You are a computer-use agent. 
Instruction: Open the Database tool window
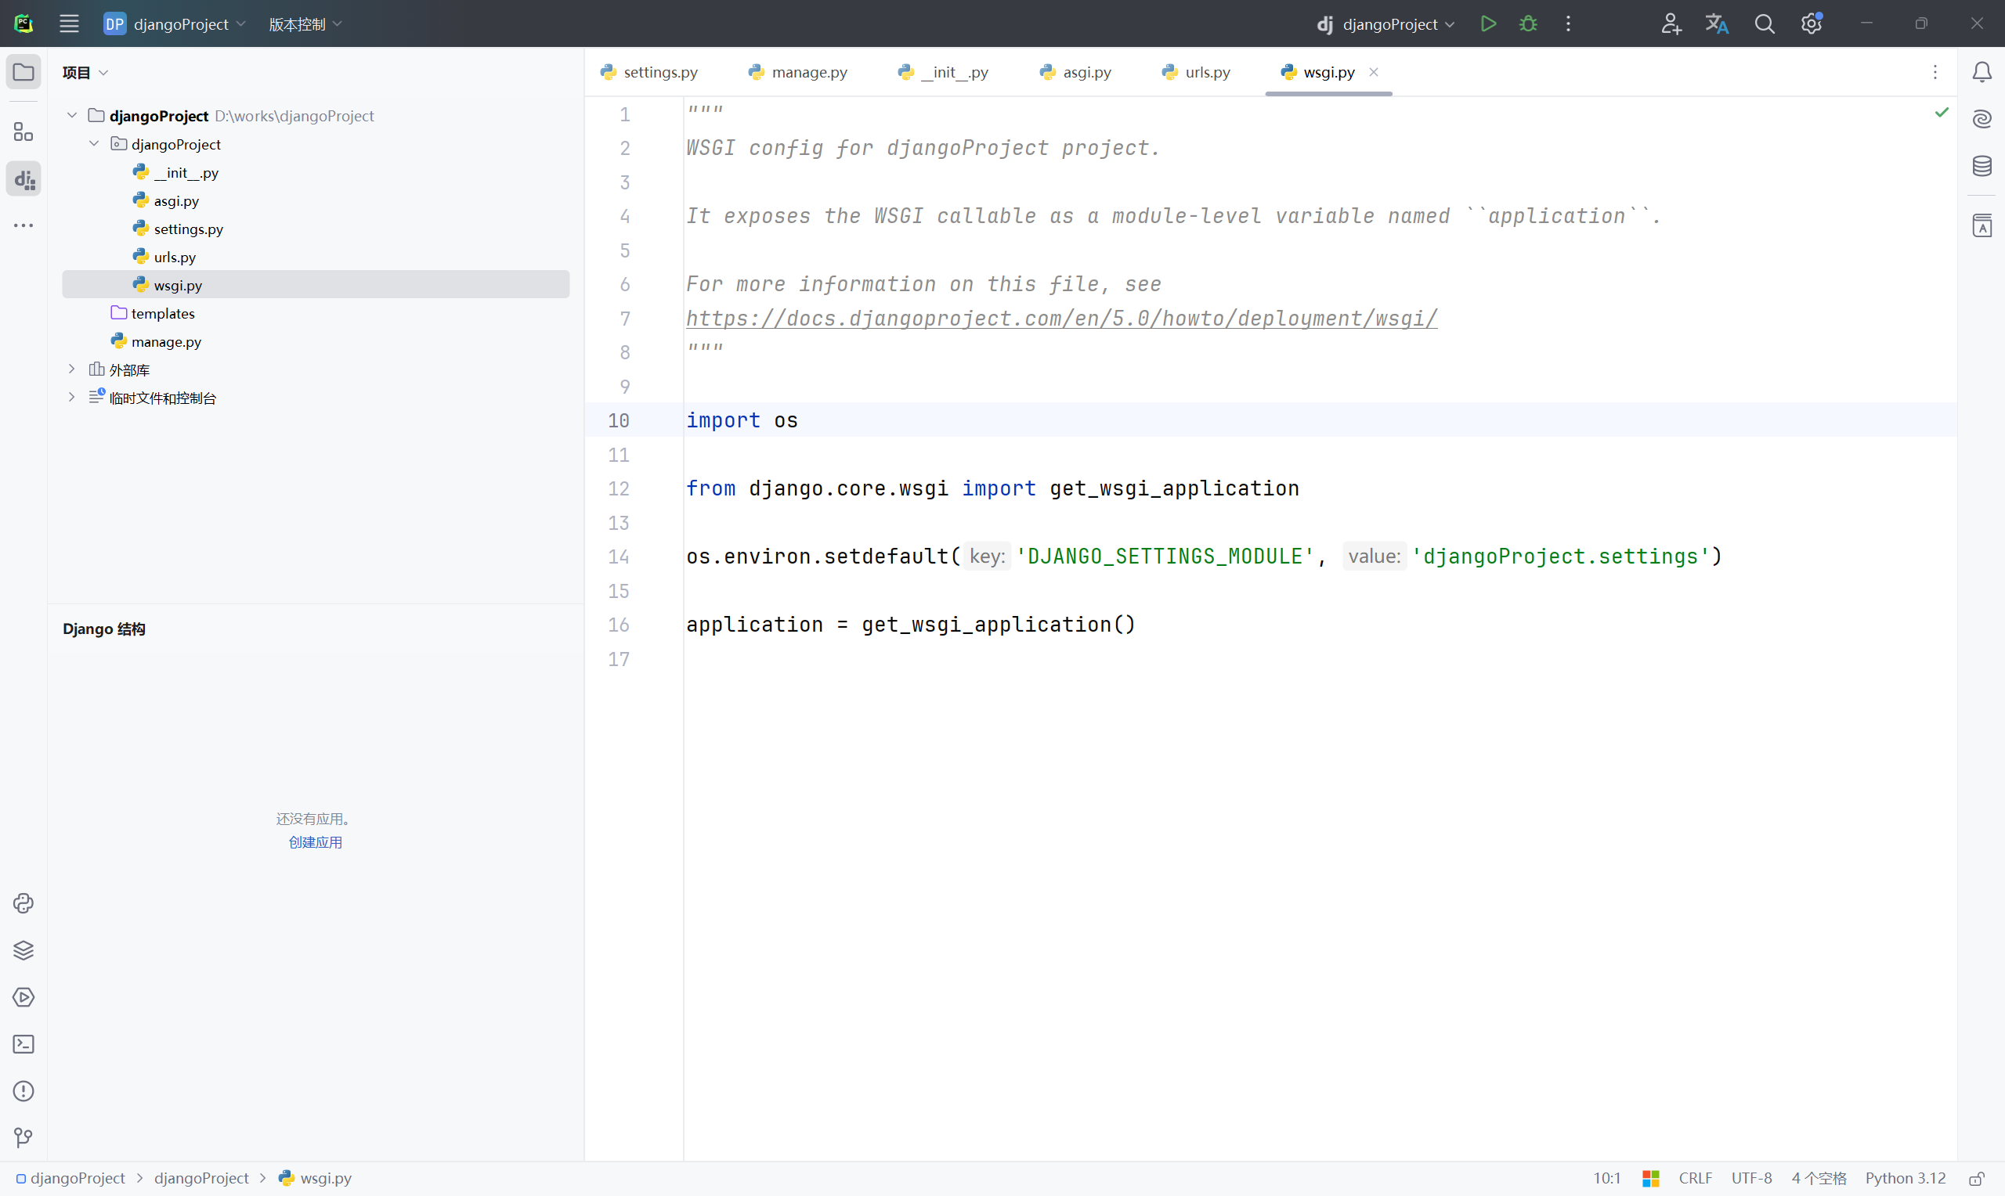[x=1982, y=166]
